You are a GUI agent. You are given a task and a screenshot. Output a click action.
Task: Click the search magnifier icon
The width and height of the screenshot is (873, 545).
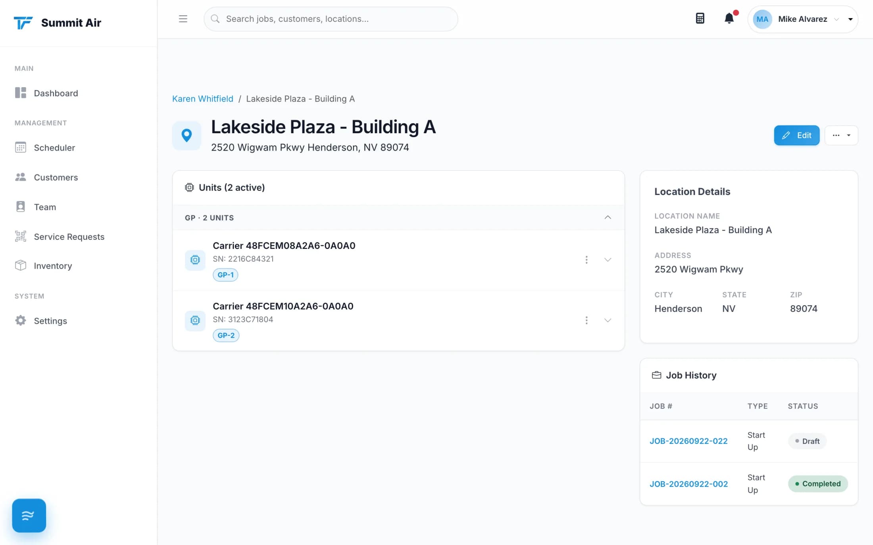215,19
